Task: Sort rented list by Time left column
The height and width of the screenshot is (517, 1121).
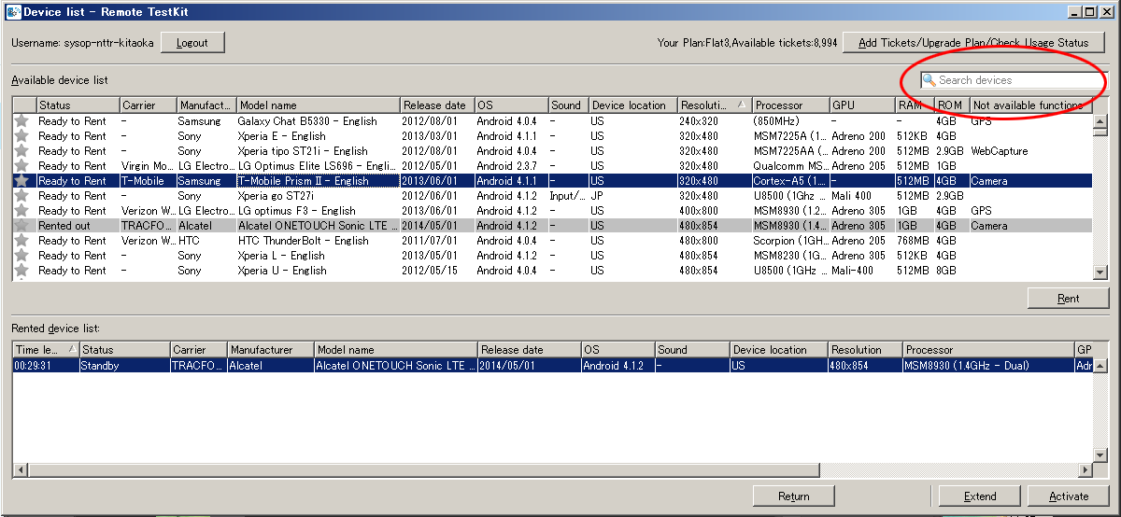Action: coord(46,350)
